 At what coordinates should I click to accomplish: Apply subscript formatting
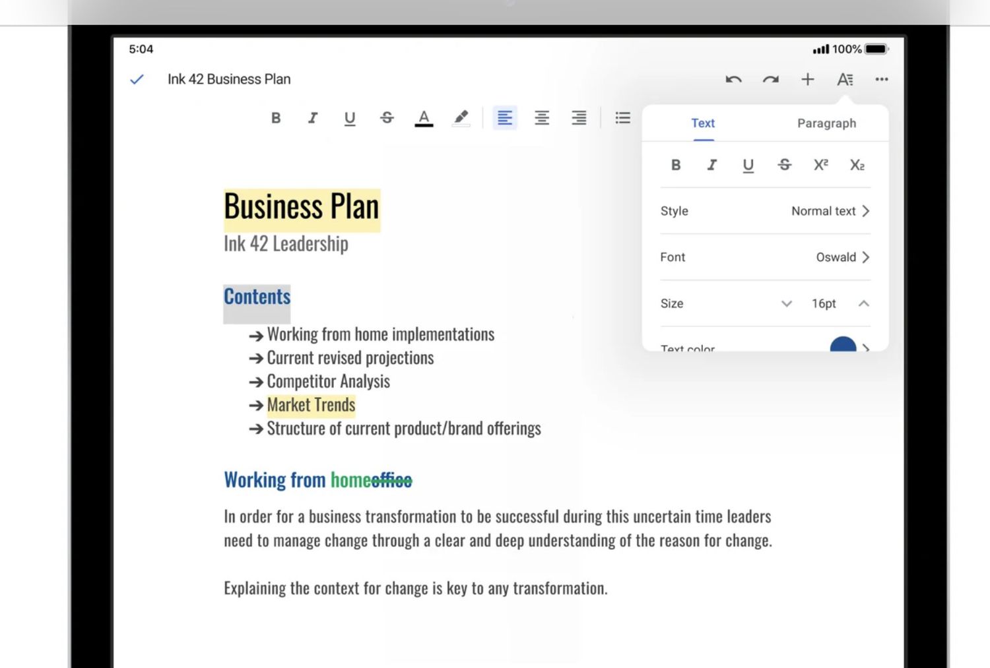[x=857, y=166]
